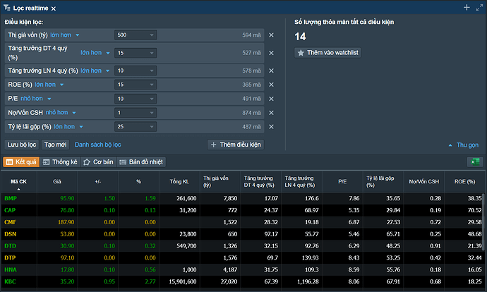
Task: Remove the Thị giá vốn condition
Action: coord(271,35)
